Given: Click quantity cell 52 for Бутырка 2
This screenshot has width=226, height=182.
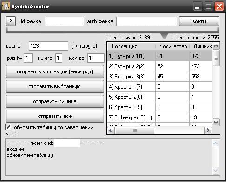Looking at the screenshot, I should point(173,66).
